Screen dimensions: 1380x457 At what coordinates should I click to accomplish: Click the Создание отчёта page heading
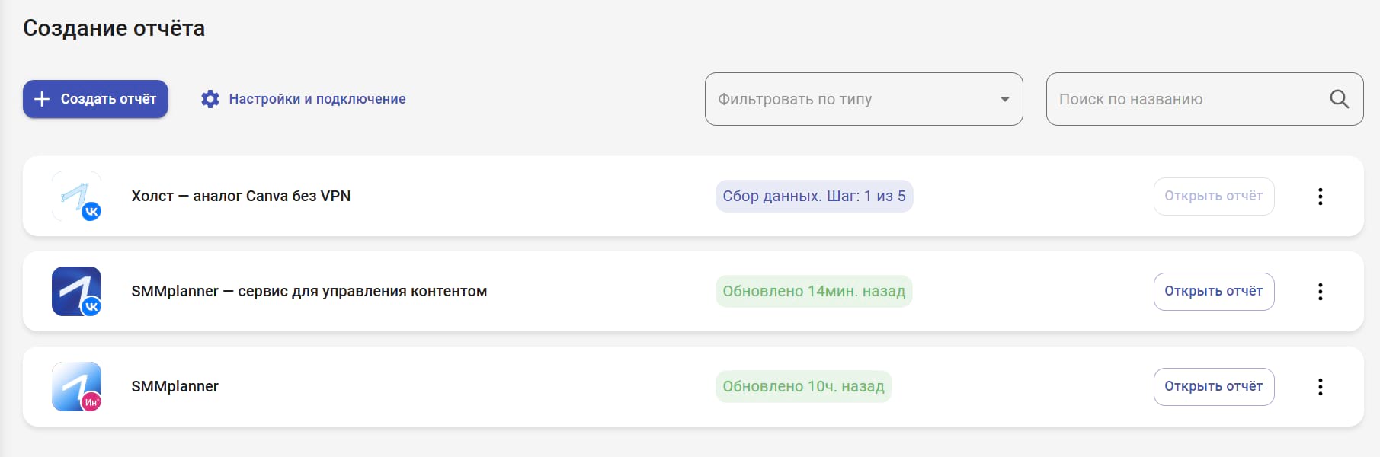click(114, 28)
